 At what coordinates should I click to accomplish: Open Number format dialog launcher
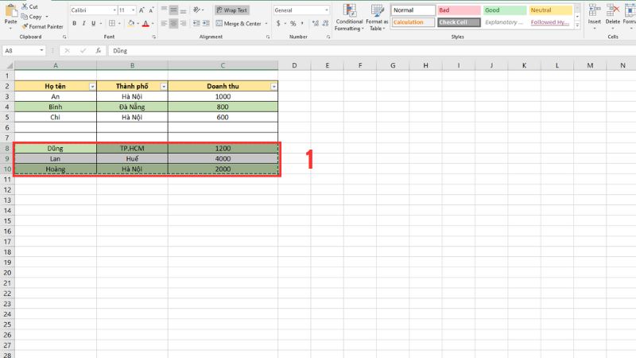click(x=328, y=37)
